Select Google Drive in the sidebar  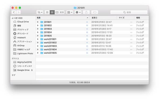21,70
